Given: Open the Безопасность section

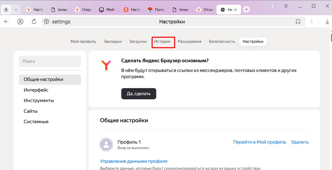Looking at the screenshot, I should [222, 42].
